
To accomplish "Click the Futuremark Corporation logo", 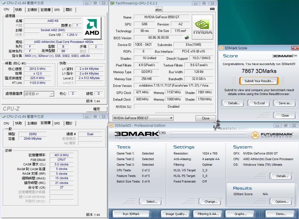I will (x=272, y=135).
